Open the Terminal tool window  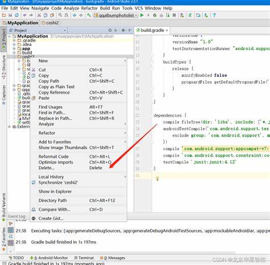[x=84, y=258]
